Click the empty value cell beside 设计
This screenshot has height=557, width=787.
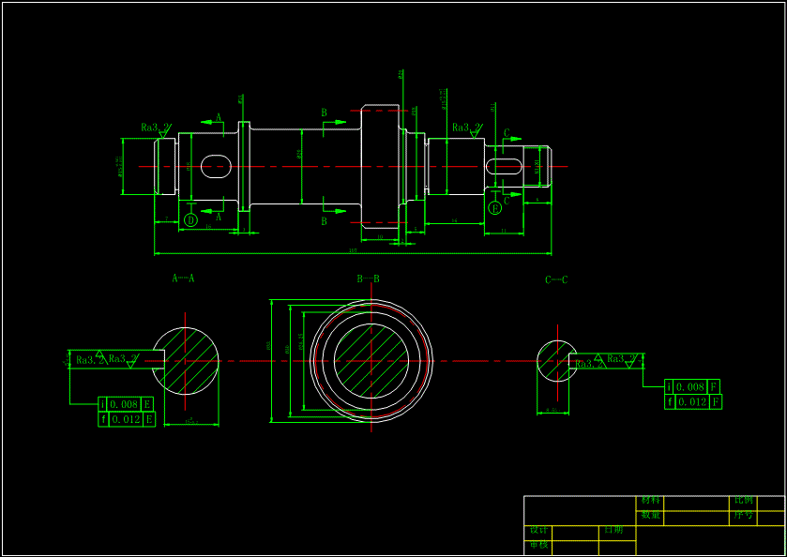click(575, 534)
